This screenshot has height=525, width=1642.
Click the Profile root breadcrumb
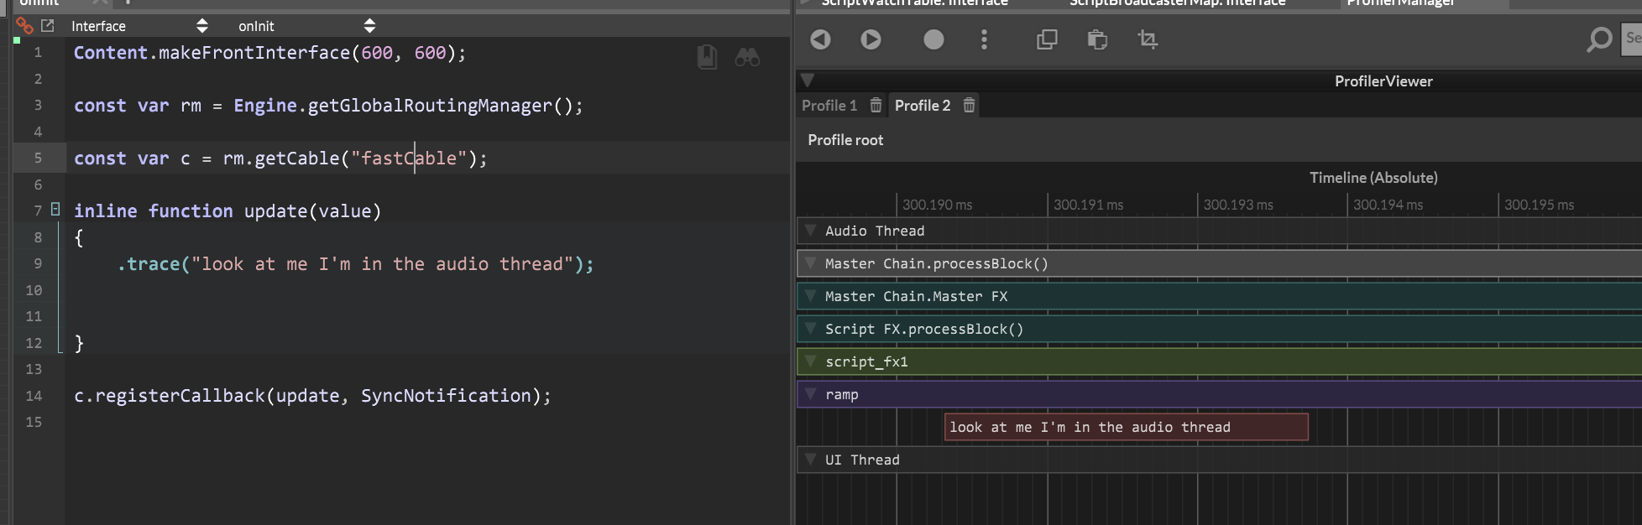click(845, 140)
